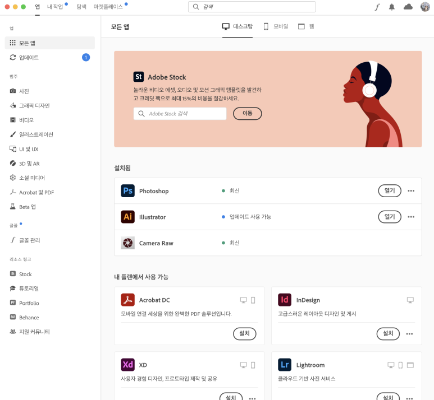Open more options for InDesign
This screenshot has width=434, height=400.
(409, 334)
